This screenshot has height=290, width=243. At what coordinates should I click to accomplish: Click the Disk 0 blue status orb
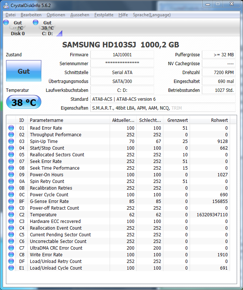tap(6, 22)
